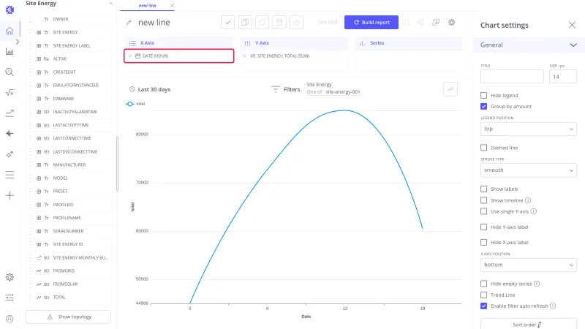Toggle Hide legend checkbox
Viewport: 585px width, 329px height.
(483, 96)
